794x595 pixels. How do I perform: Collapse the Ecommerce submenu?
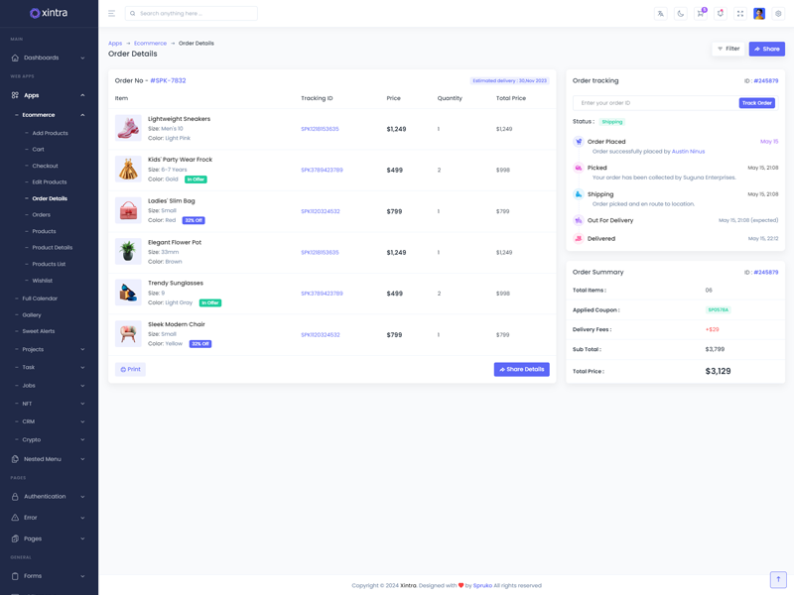click(49, 115)
